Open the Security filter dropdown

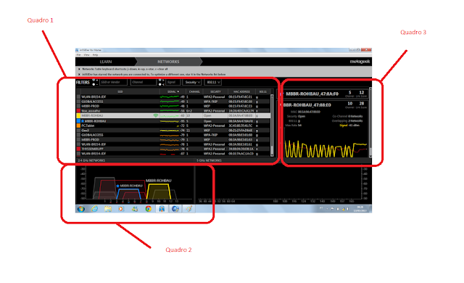pyautogui.click(x=192, y=82)
